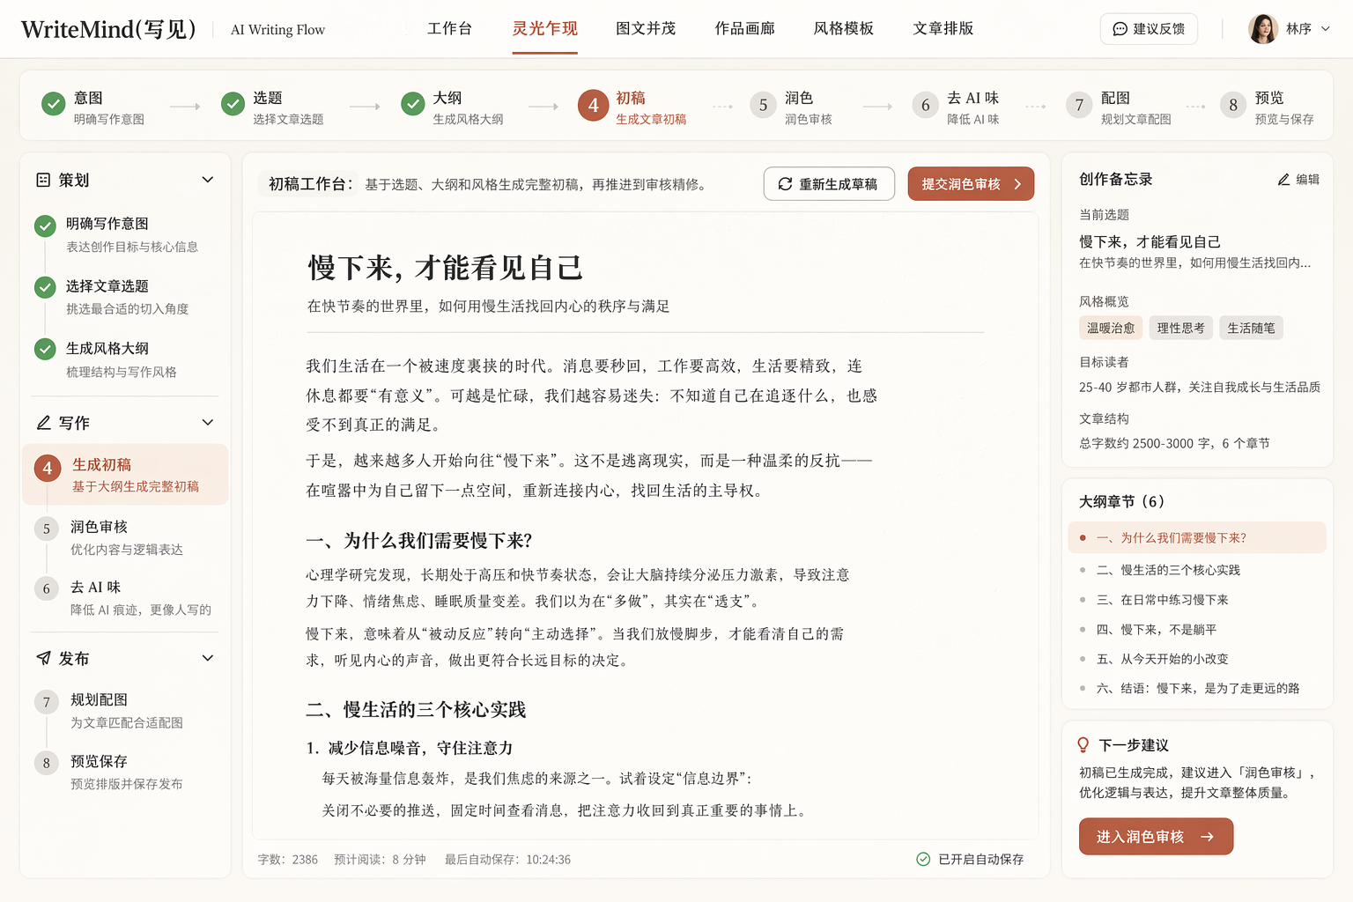The height and width of the screenshot is (902, 1353).
Task: Click the 理性思考 style tag
Action: coord(1181,328)
